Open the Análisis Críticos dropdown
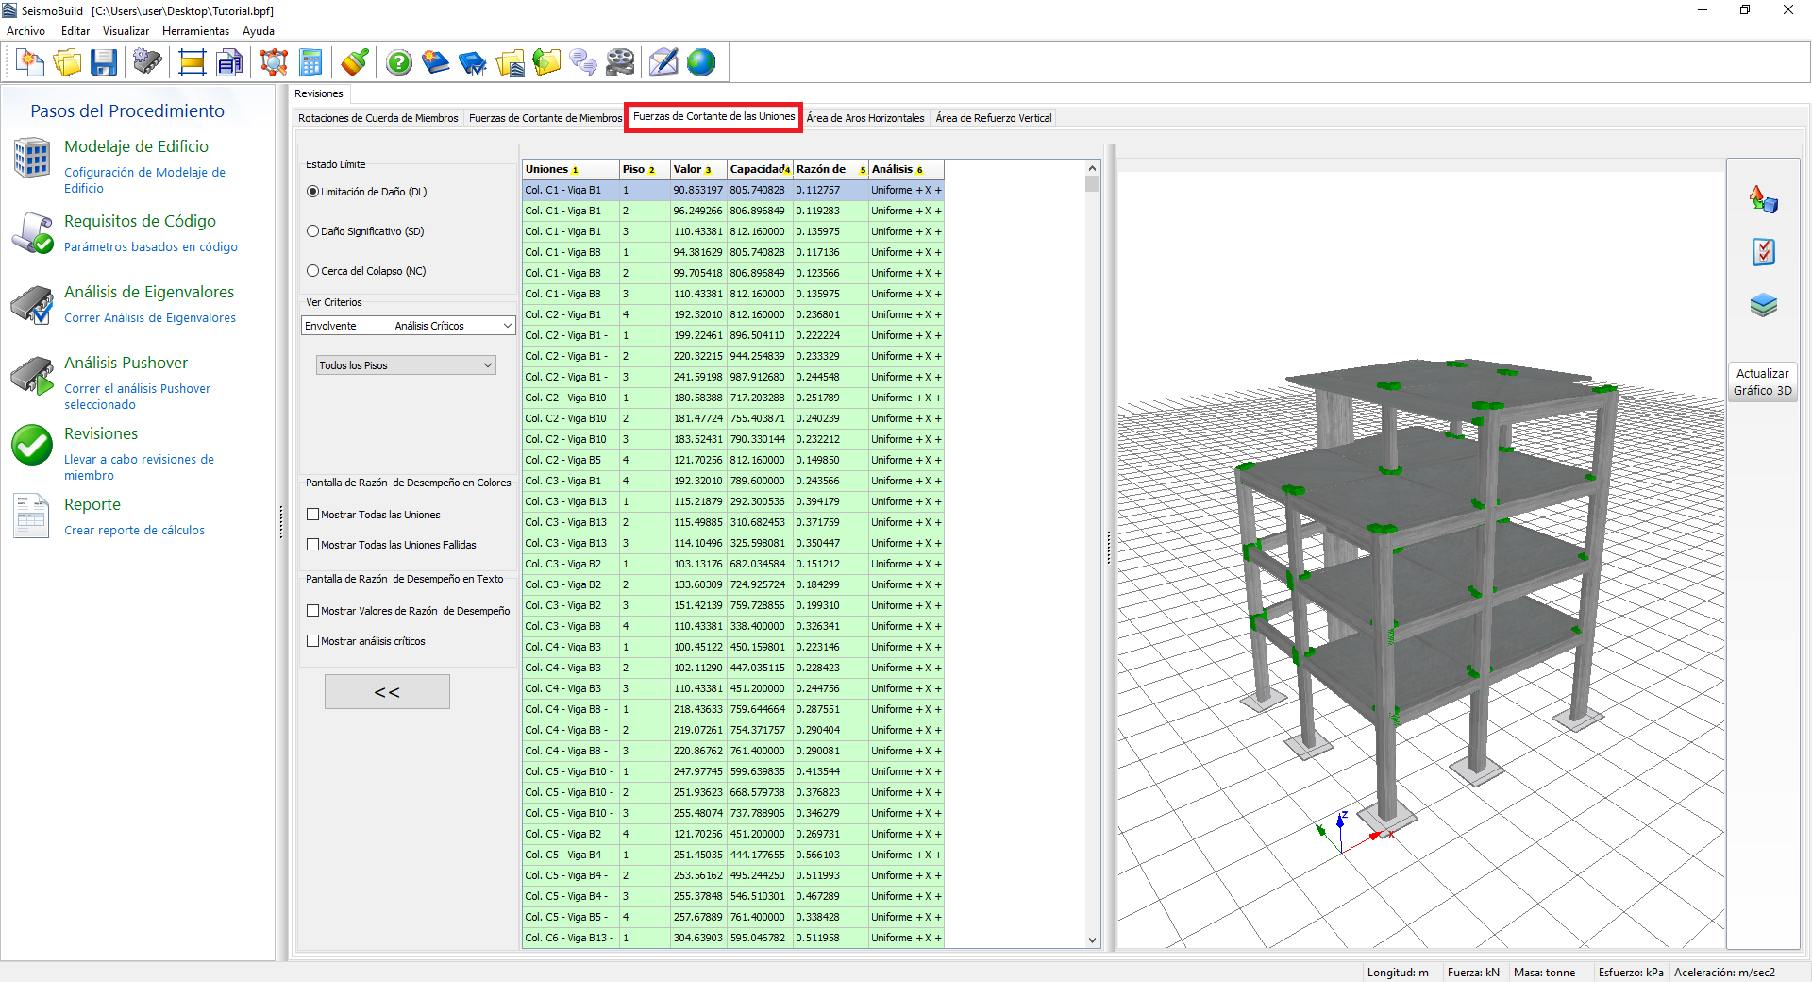 (507, 326)
